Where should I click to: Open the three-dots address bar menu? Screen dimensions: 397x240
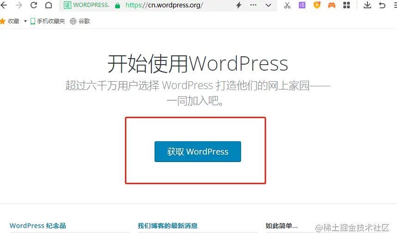[253, 5]
